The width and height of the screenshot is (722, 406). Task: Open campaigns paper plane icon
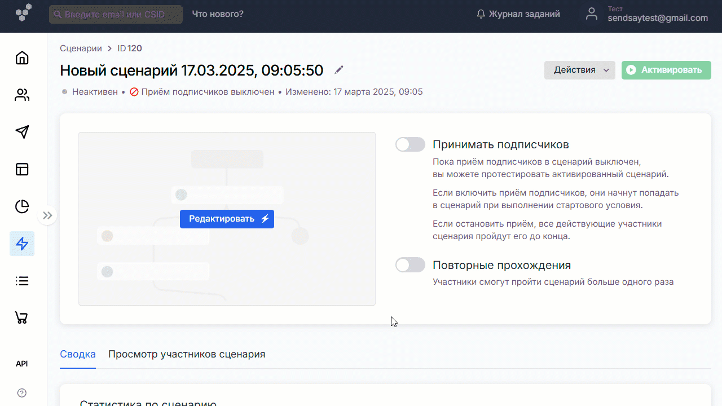click(x=22, y=132)
